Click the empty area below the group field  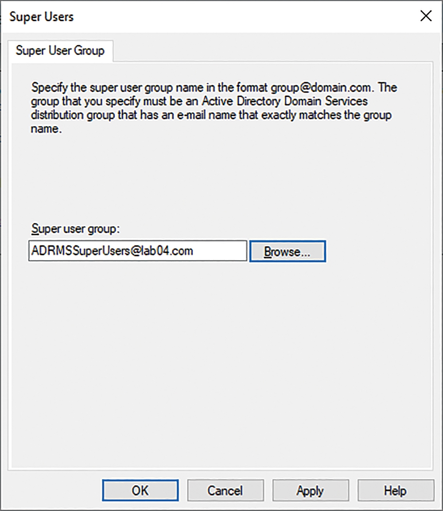coord(221,362)
